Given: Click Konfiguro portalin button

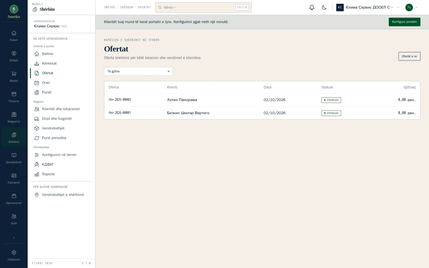Looking at the screenshot, I should point(404,22).
